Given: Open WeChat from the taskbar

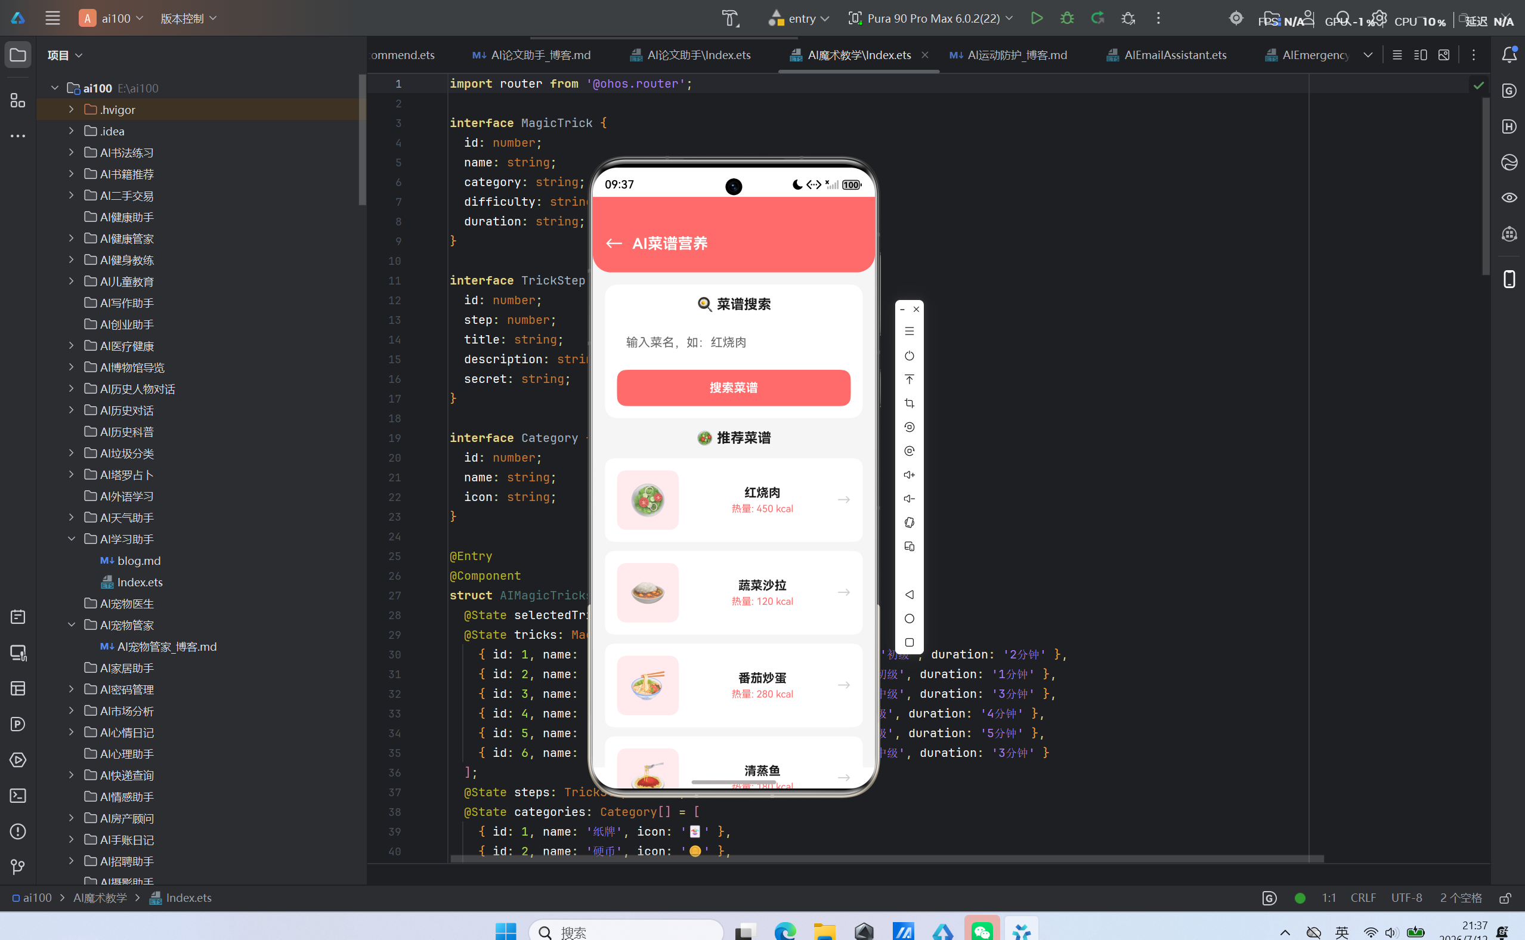Looking at the screenshot, I should (982, 930).
